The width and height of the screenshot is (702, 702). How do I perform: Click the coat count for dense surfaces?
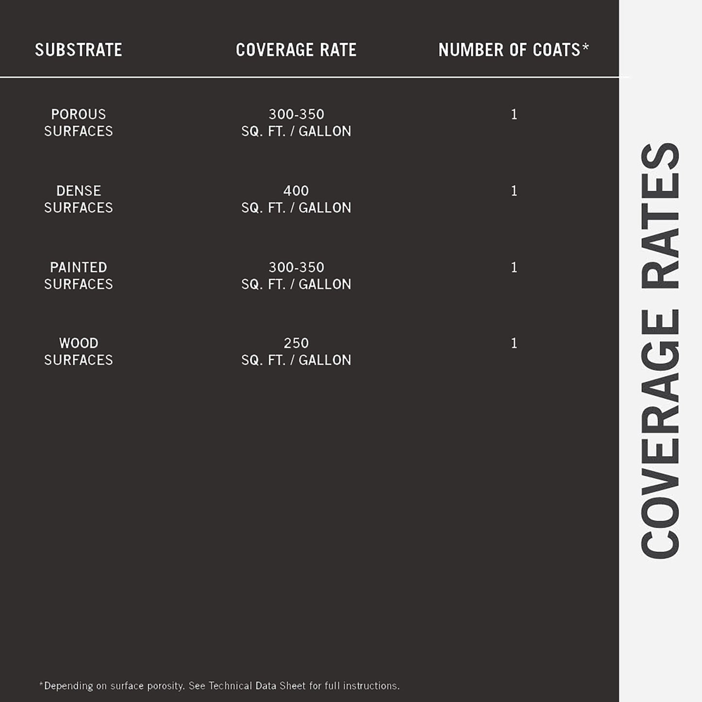(514, 191)
